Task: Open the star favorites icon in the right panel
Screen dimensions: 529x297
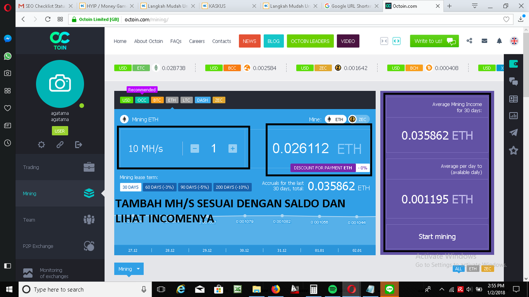Action: tap(514, 150)
